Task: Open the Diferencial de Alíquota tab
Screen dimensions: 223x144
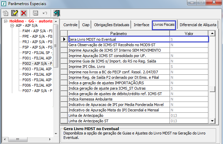Action: pyautogui.click(x=197, y=25)
